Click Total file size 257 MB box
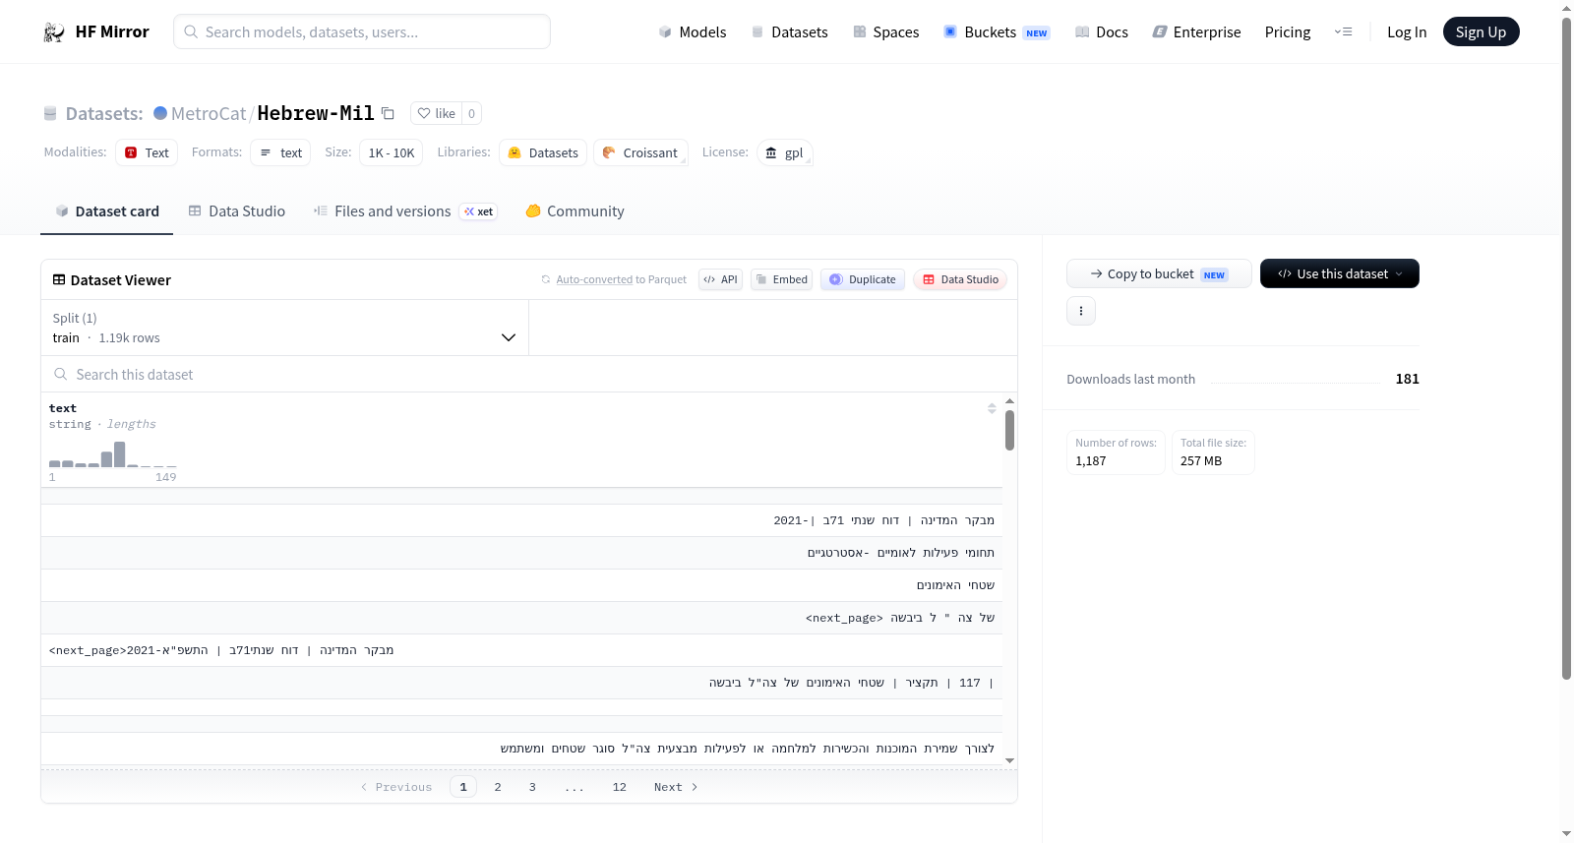 1213,452
